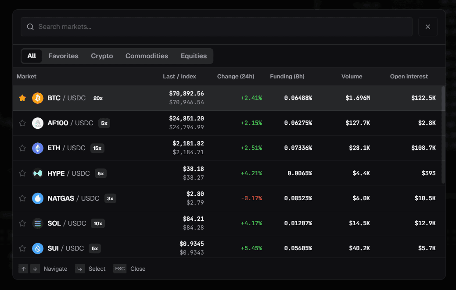Select the SUI coin icon
456x290 pixels.
[37, 248]
